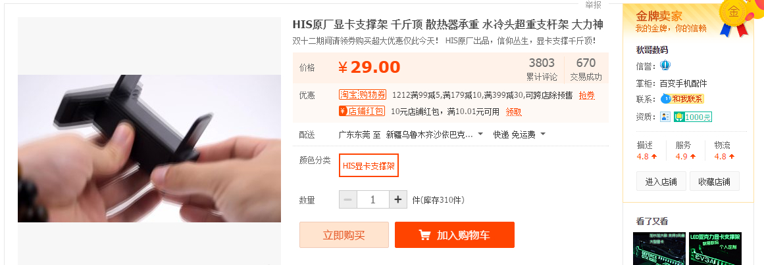Click 进入店铺 to enter the shop

tap(661, 182)
